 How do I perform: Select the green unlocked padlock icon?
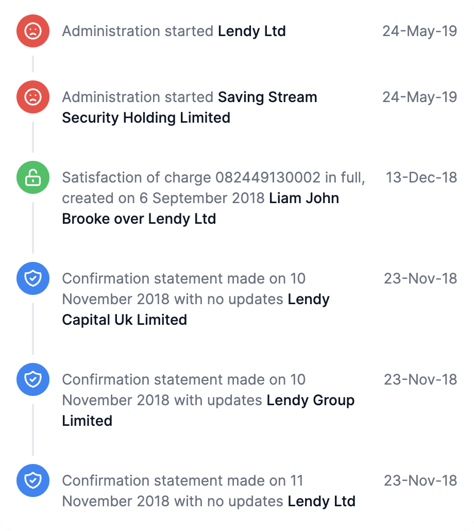[33, 177]
